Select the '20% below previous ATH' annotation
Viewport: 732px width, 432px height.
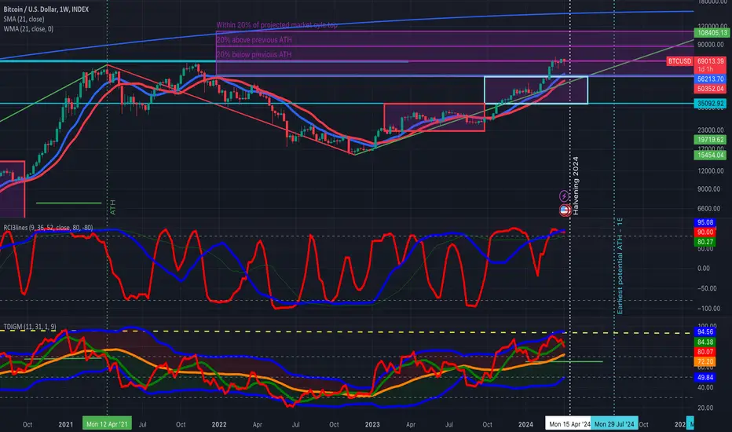pos(254,55)
